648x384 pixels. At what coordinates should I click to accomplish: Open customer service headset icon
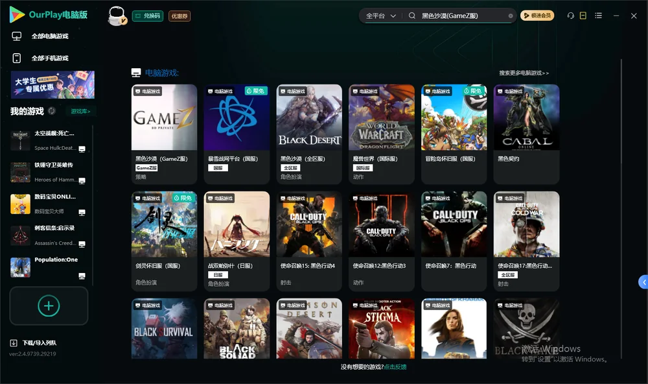(571, 16)
